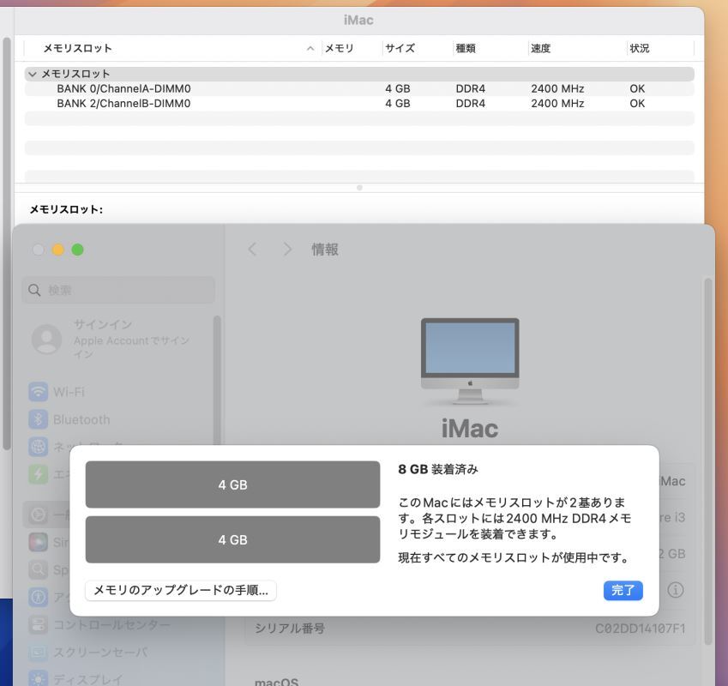Open メモリのアップグレードの手順... link button
728x686 pixels.
click(x=181, y=590)
